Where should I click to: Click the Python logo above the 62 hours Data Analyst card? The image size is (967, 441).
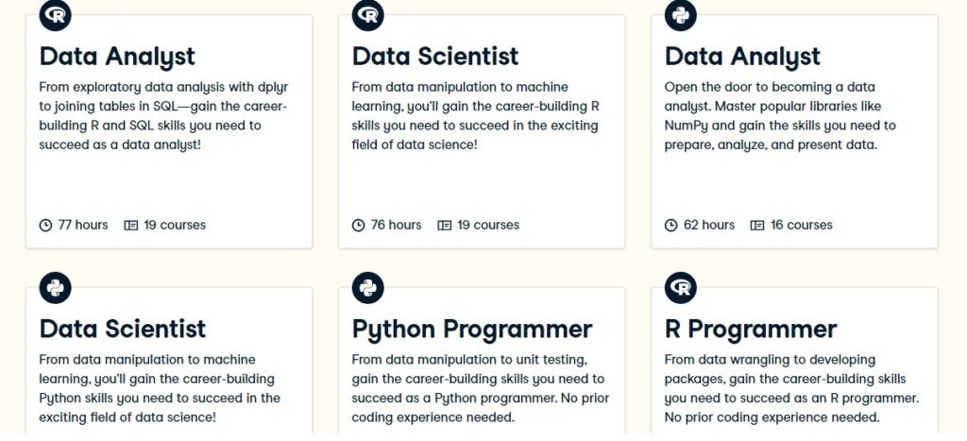[681, 15]
